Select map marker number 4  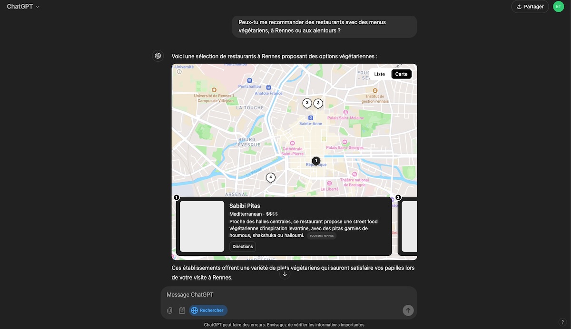[x=270, y=178]
